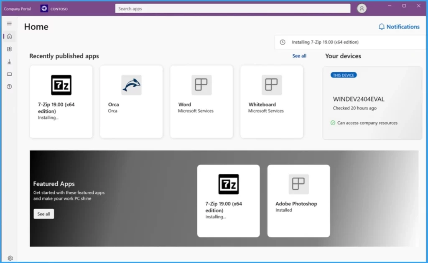Open Notifications link
Screen dimensions: 428x263
click(403, 27)
